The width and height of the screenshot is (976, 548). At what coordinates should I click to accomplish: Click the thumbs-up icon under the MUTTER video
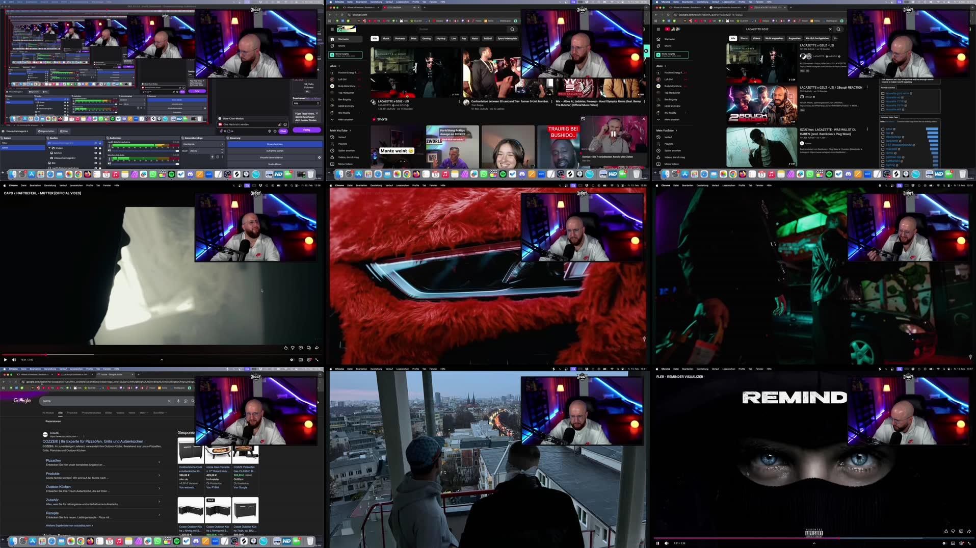pyautogui.click(x=285, y=347)
